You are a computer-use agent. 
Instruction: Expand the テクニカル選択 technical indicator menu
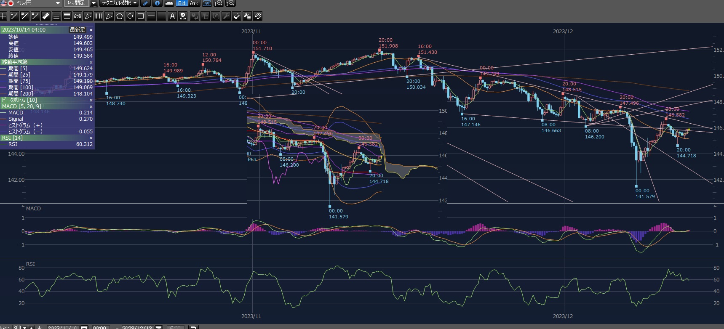(120, 3)
